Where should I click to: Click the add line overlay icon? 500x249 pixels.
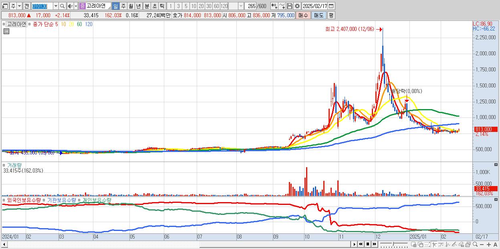[x=282, y=6]
